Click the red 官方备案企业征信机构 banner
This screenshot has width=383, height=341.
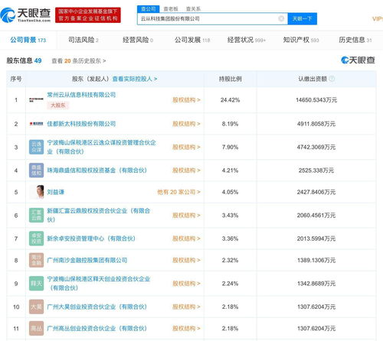88,15
